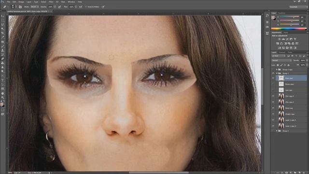This screenshot has height=174, width=309.
Task: Open the eraser Mode dropdown
Action: pyautogui.click(x=34, y=7)
